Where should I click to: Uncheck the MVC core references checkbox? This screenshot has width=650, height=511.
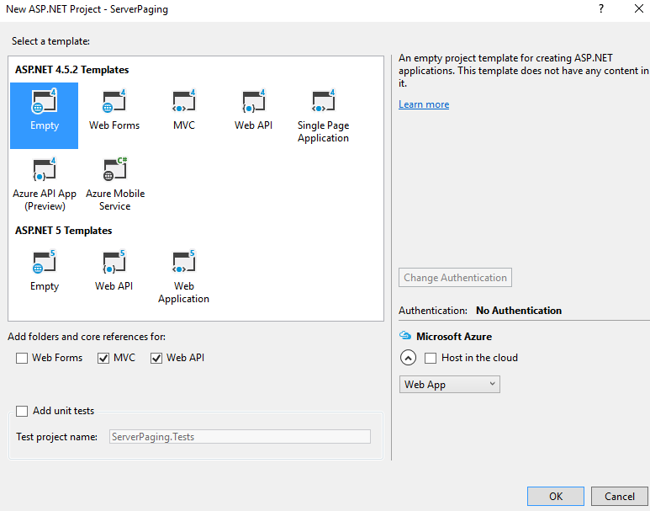104,358
